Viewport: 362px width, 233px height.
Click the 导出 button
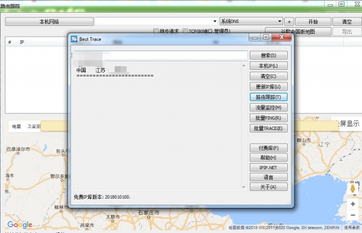coord(347,31)
